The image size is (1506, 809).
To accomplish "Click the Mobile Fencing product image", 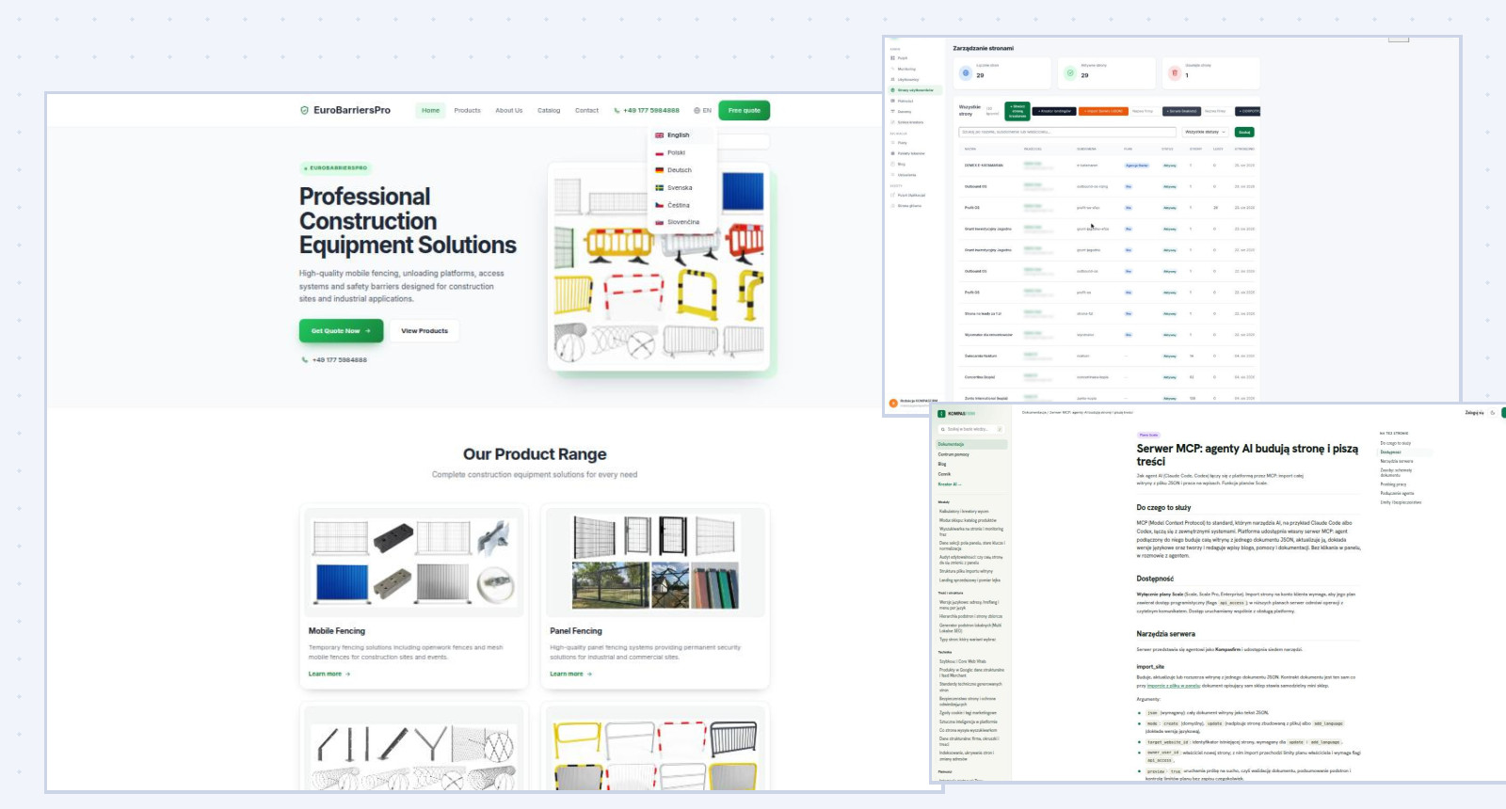I will [x=414, y=563].
